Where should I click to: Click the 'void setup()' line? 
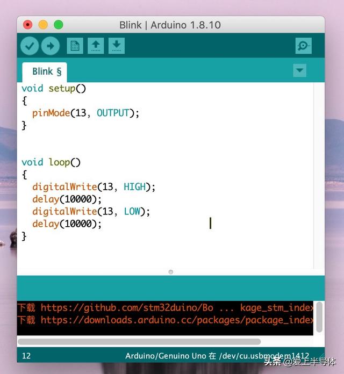pyautogui.click(x=54, y=89)
